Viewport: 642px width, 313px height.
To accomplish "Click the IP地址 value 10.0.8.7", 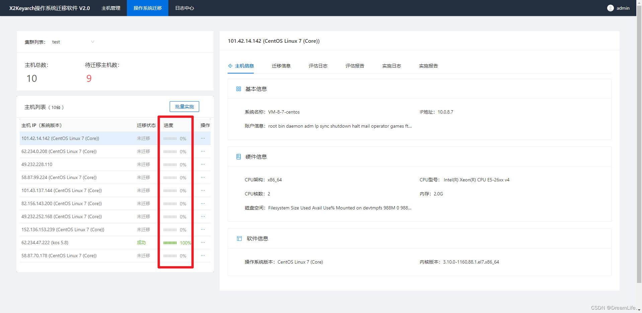I will coord(446,112).
